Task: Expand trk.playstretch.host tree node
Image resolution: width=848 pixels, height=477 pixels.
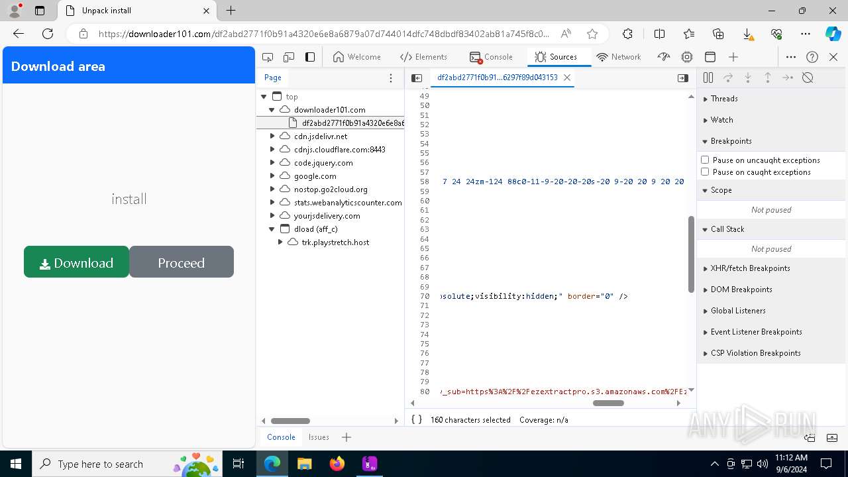Action: coord(280,242)
